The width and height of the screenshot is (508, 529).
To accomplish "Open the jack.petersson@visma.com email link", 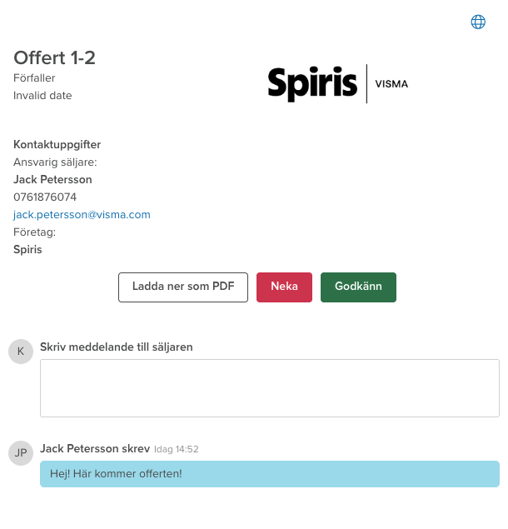I will click(82, 214).
